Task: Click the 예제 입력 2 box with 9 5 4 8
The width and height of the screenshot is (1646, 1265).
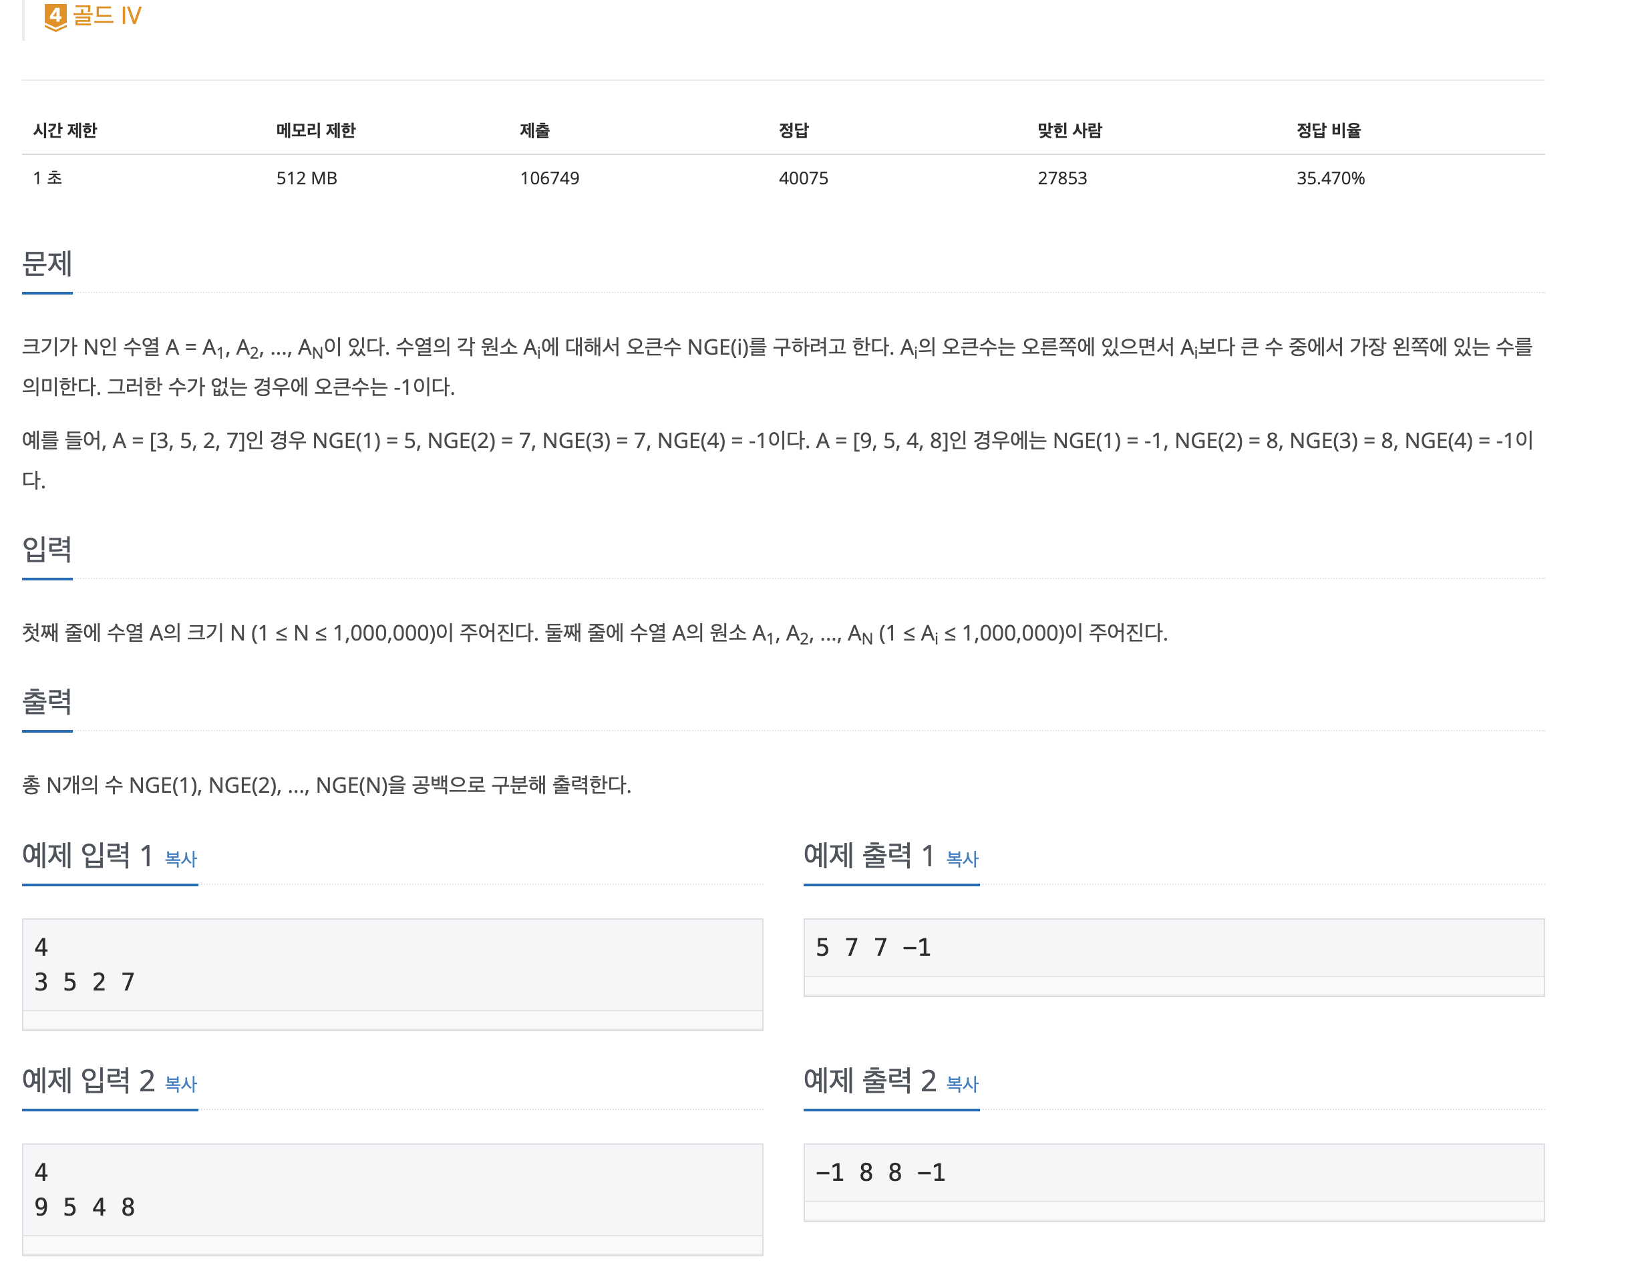Action: point(391,1190)
